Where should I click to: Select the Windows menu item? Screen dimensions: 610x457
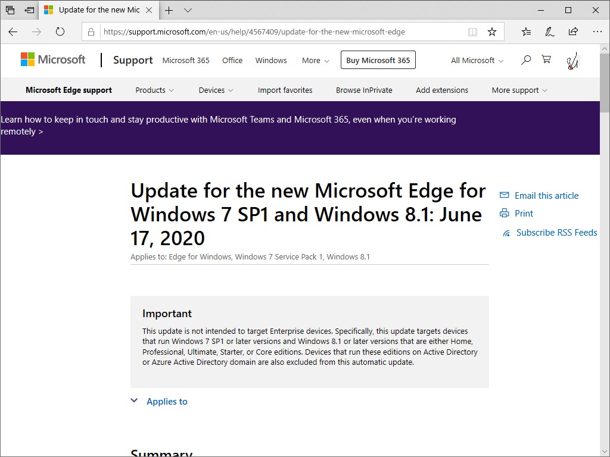pos(271,60)
